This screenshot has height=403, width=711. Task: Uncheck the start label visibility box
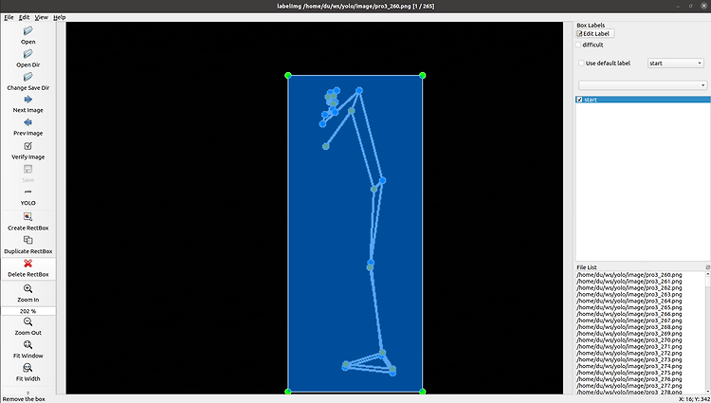click(x=579, y=100)
